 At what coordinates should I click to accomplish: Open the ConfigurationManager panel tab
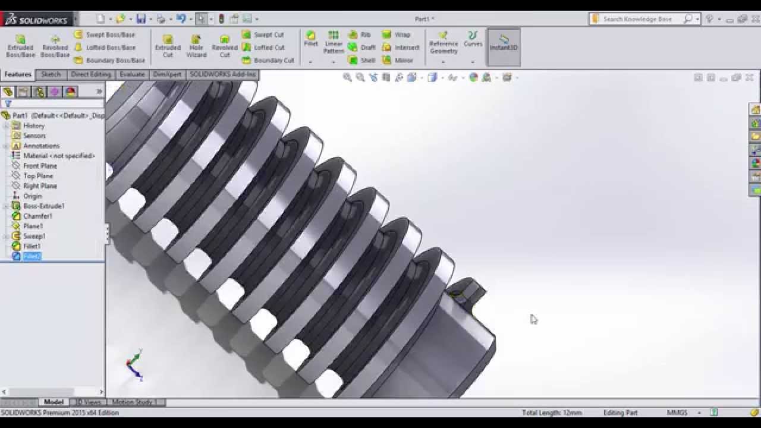click(39, 92)
